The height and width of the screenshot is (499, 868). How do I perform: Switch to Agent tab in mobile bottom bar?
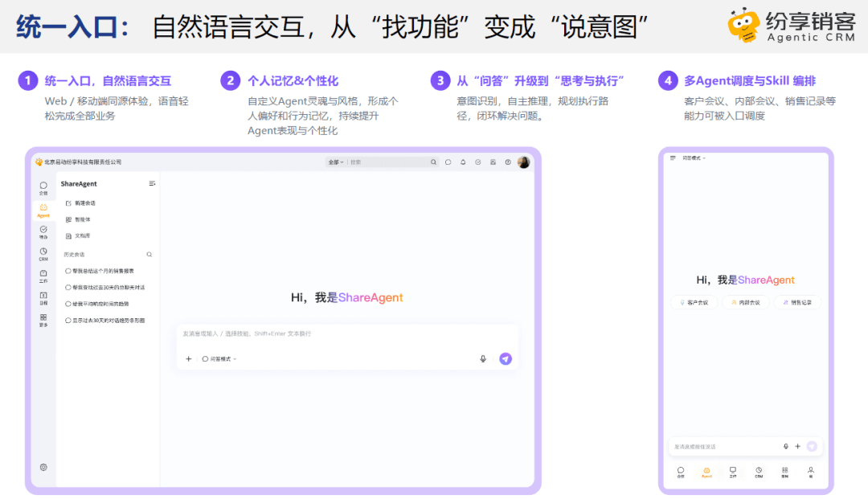click(x=706, y=472)
